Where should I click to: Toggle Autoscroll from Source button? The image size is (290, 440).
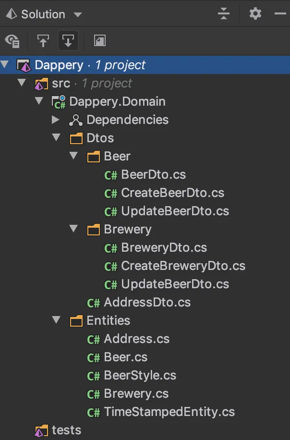[x=68, y=41]
